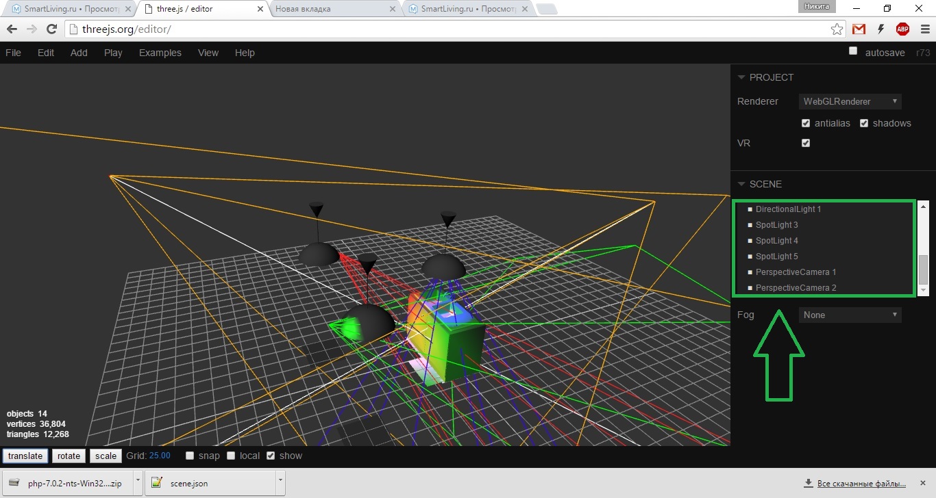Bookmark the page with the star icon
Screen dimensions: 936x498
837,29
